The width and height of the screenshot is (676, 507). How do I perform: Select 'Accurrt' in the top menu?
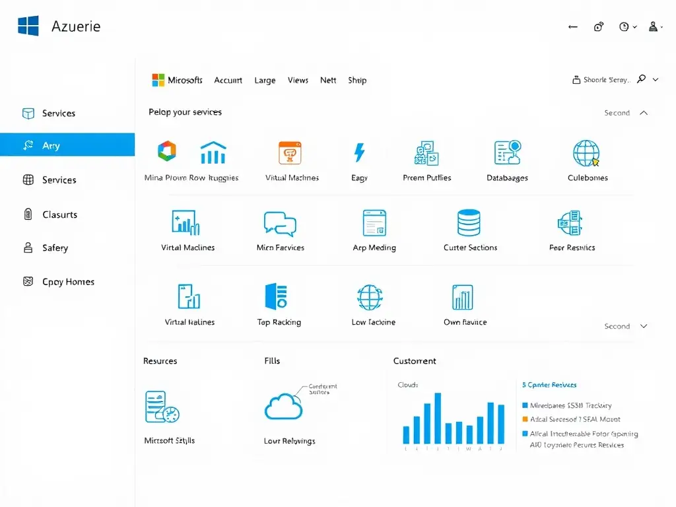click(228, 80)
